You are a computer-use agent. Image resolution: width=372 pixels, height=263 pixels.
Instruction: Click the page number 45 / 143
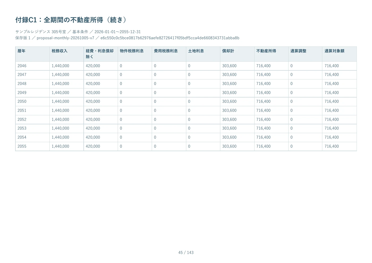coord(186,253)
